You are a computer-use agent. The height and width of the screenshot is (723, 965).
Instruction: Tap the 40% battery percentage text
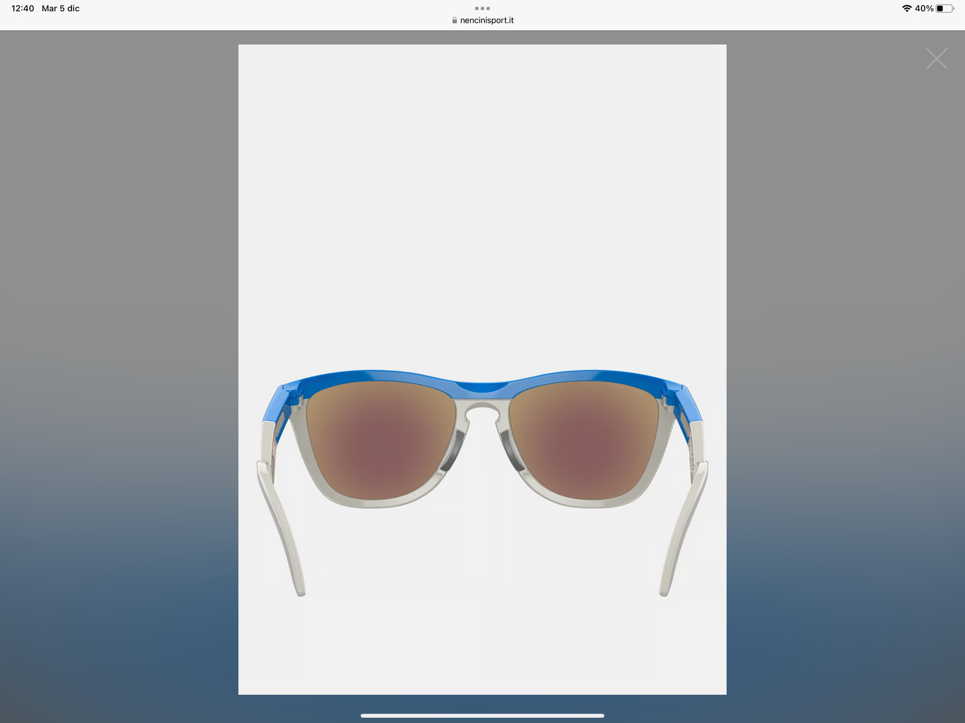(x=925, y=8)
